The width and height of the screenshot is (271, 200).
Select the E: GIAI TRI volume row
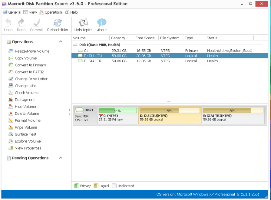170,61
